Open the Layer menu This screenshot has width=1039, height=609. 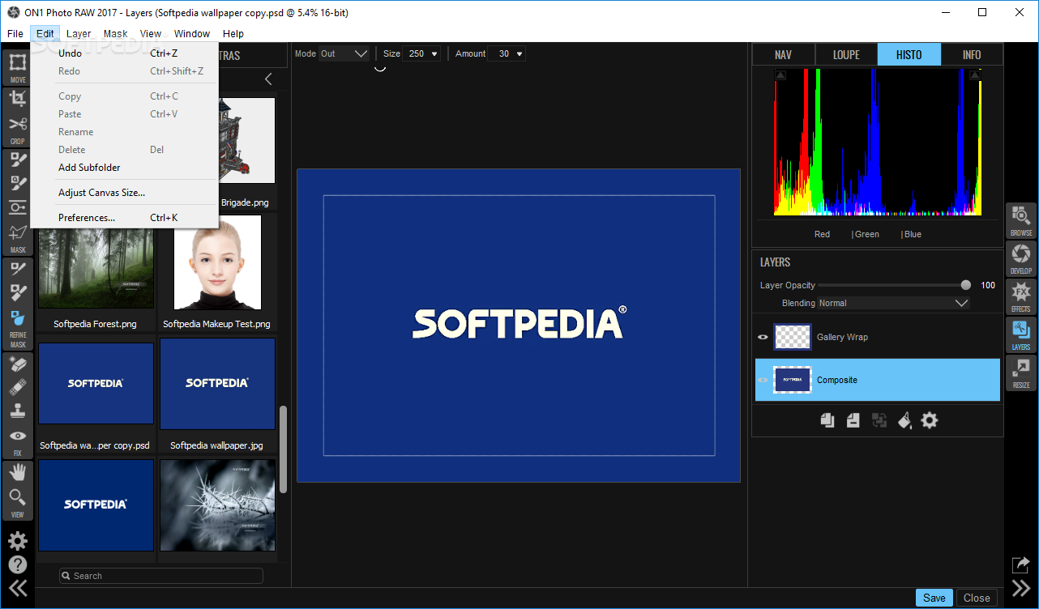pyautogui.click(x=79, y=34)
